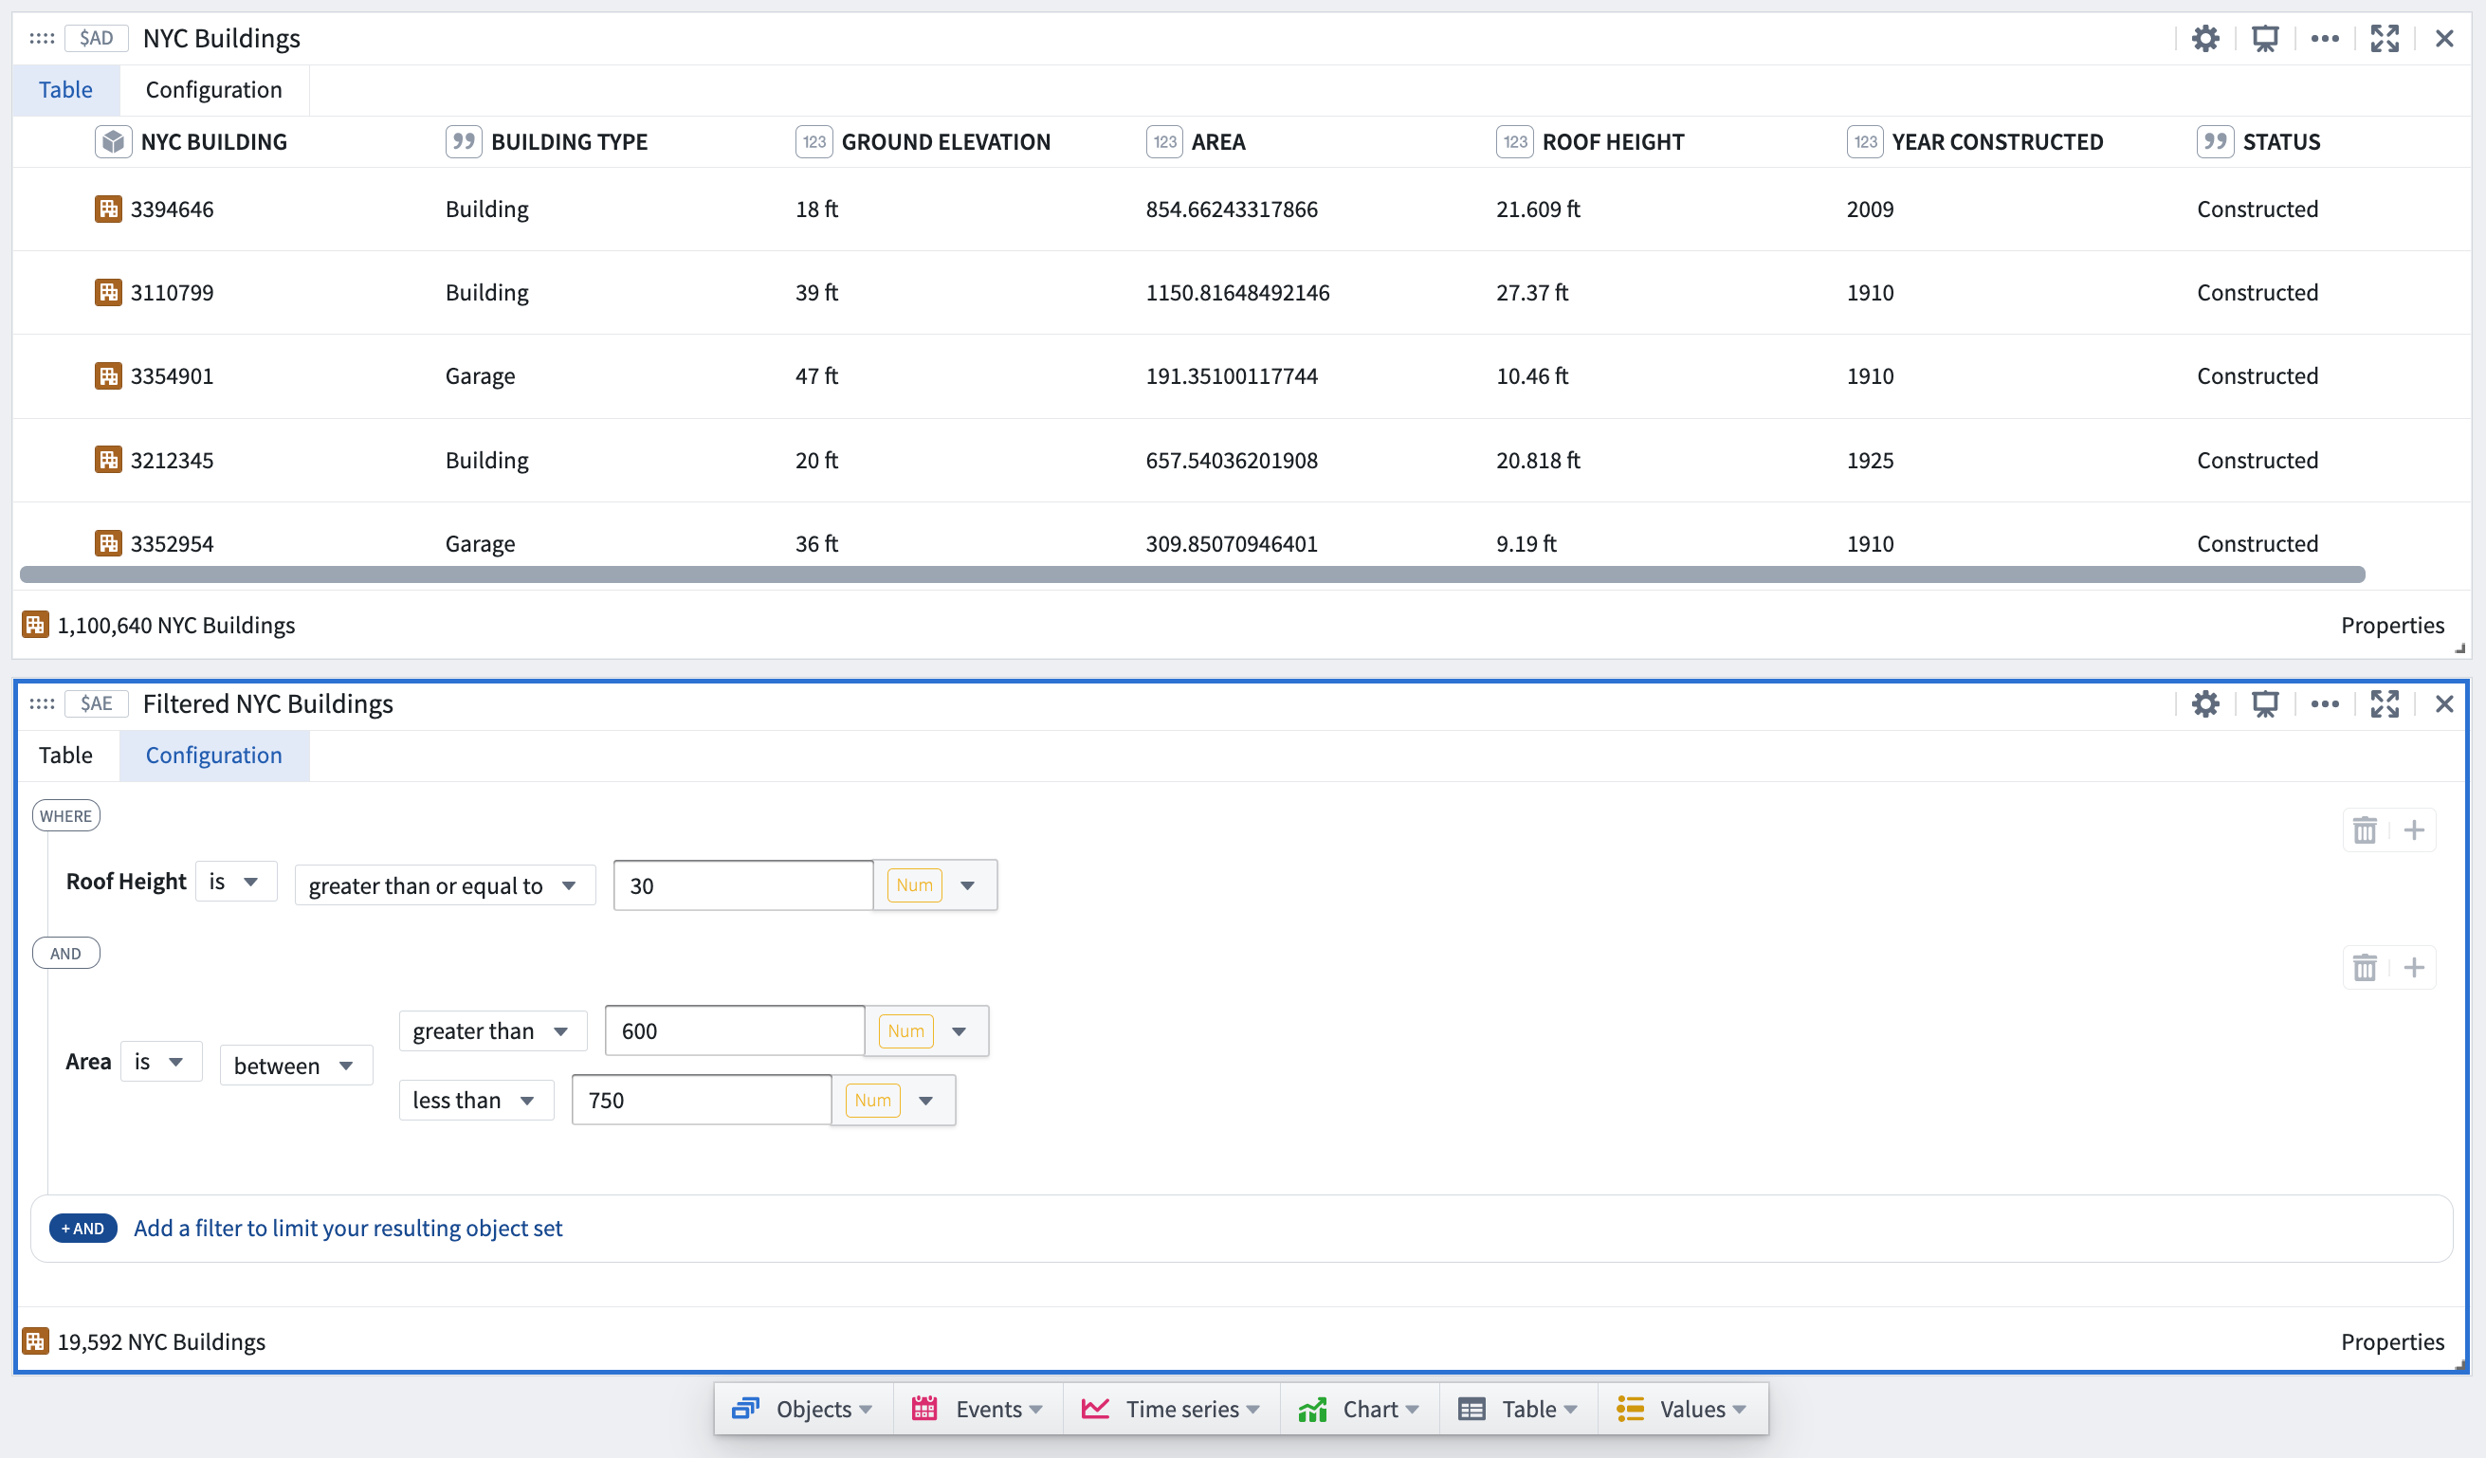
Task: Open Num type dropdown next to value 30
Action: [x=934, y=884]
